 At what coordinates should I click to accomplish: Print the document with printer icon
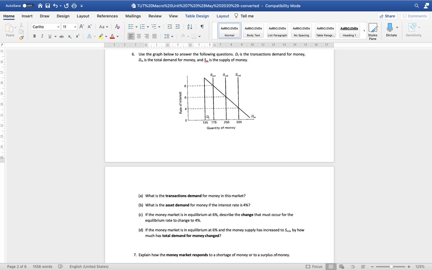pos(74,6)
